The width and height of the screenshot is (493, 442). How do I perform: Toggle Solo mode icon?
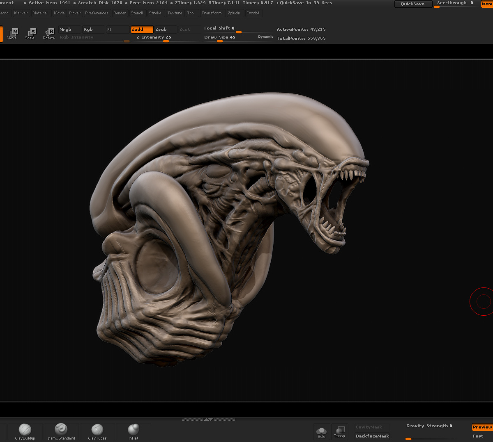tap(321, 432)
